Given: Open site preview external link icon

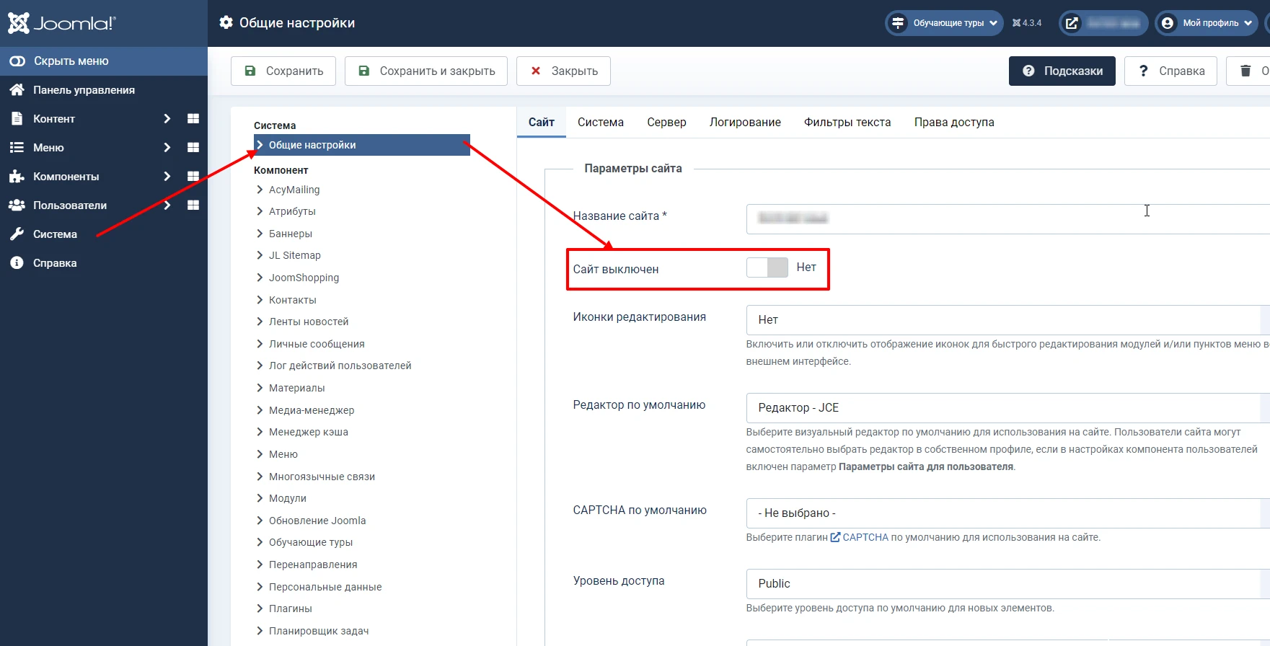Looking at the screenshot, I should (1072, 23).
